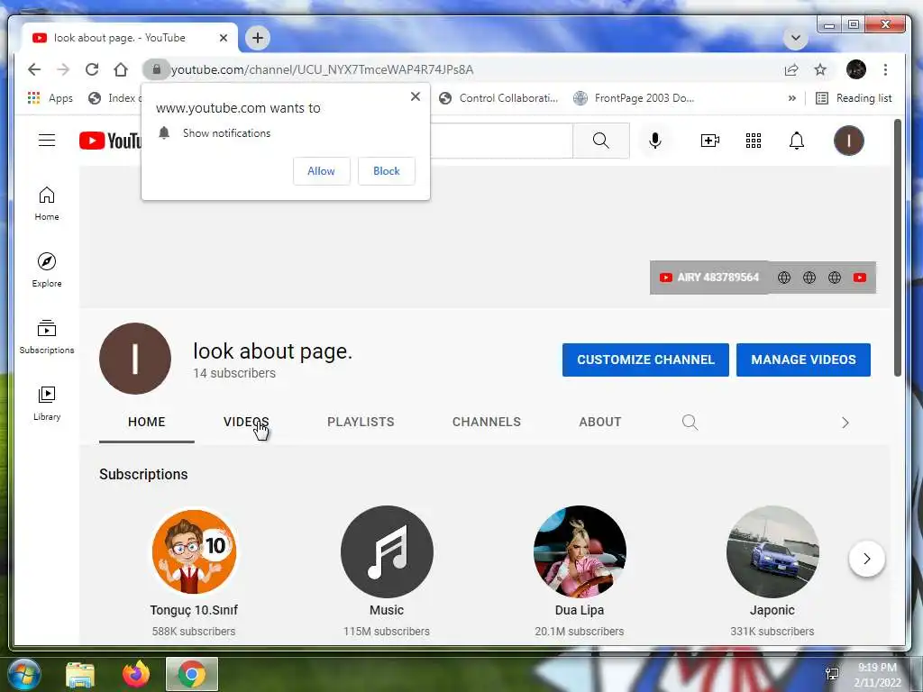Open a new browser tab

point(257,38)
